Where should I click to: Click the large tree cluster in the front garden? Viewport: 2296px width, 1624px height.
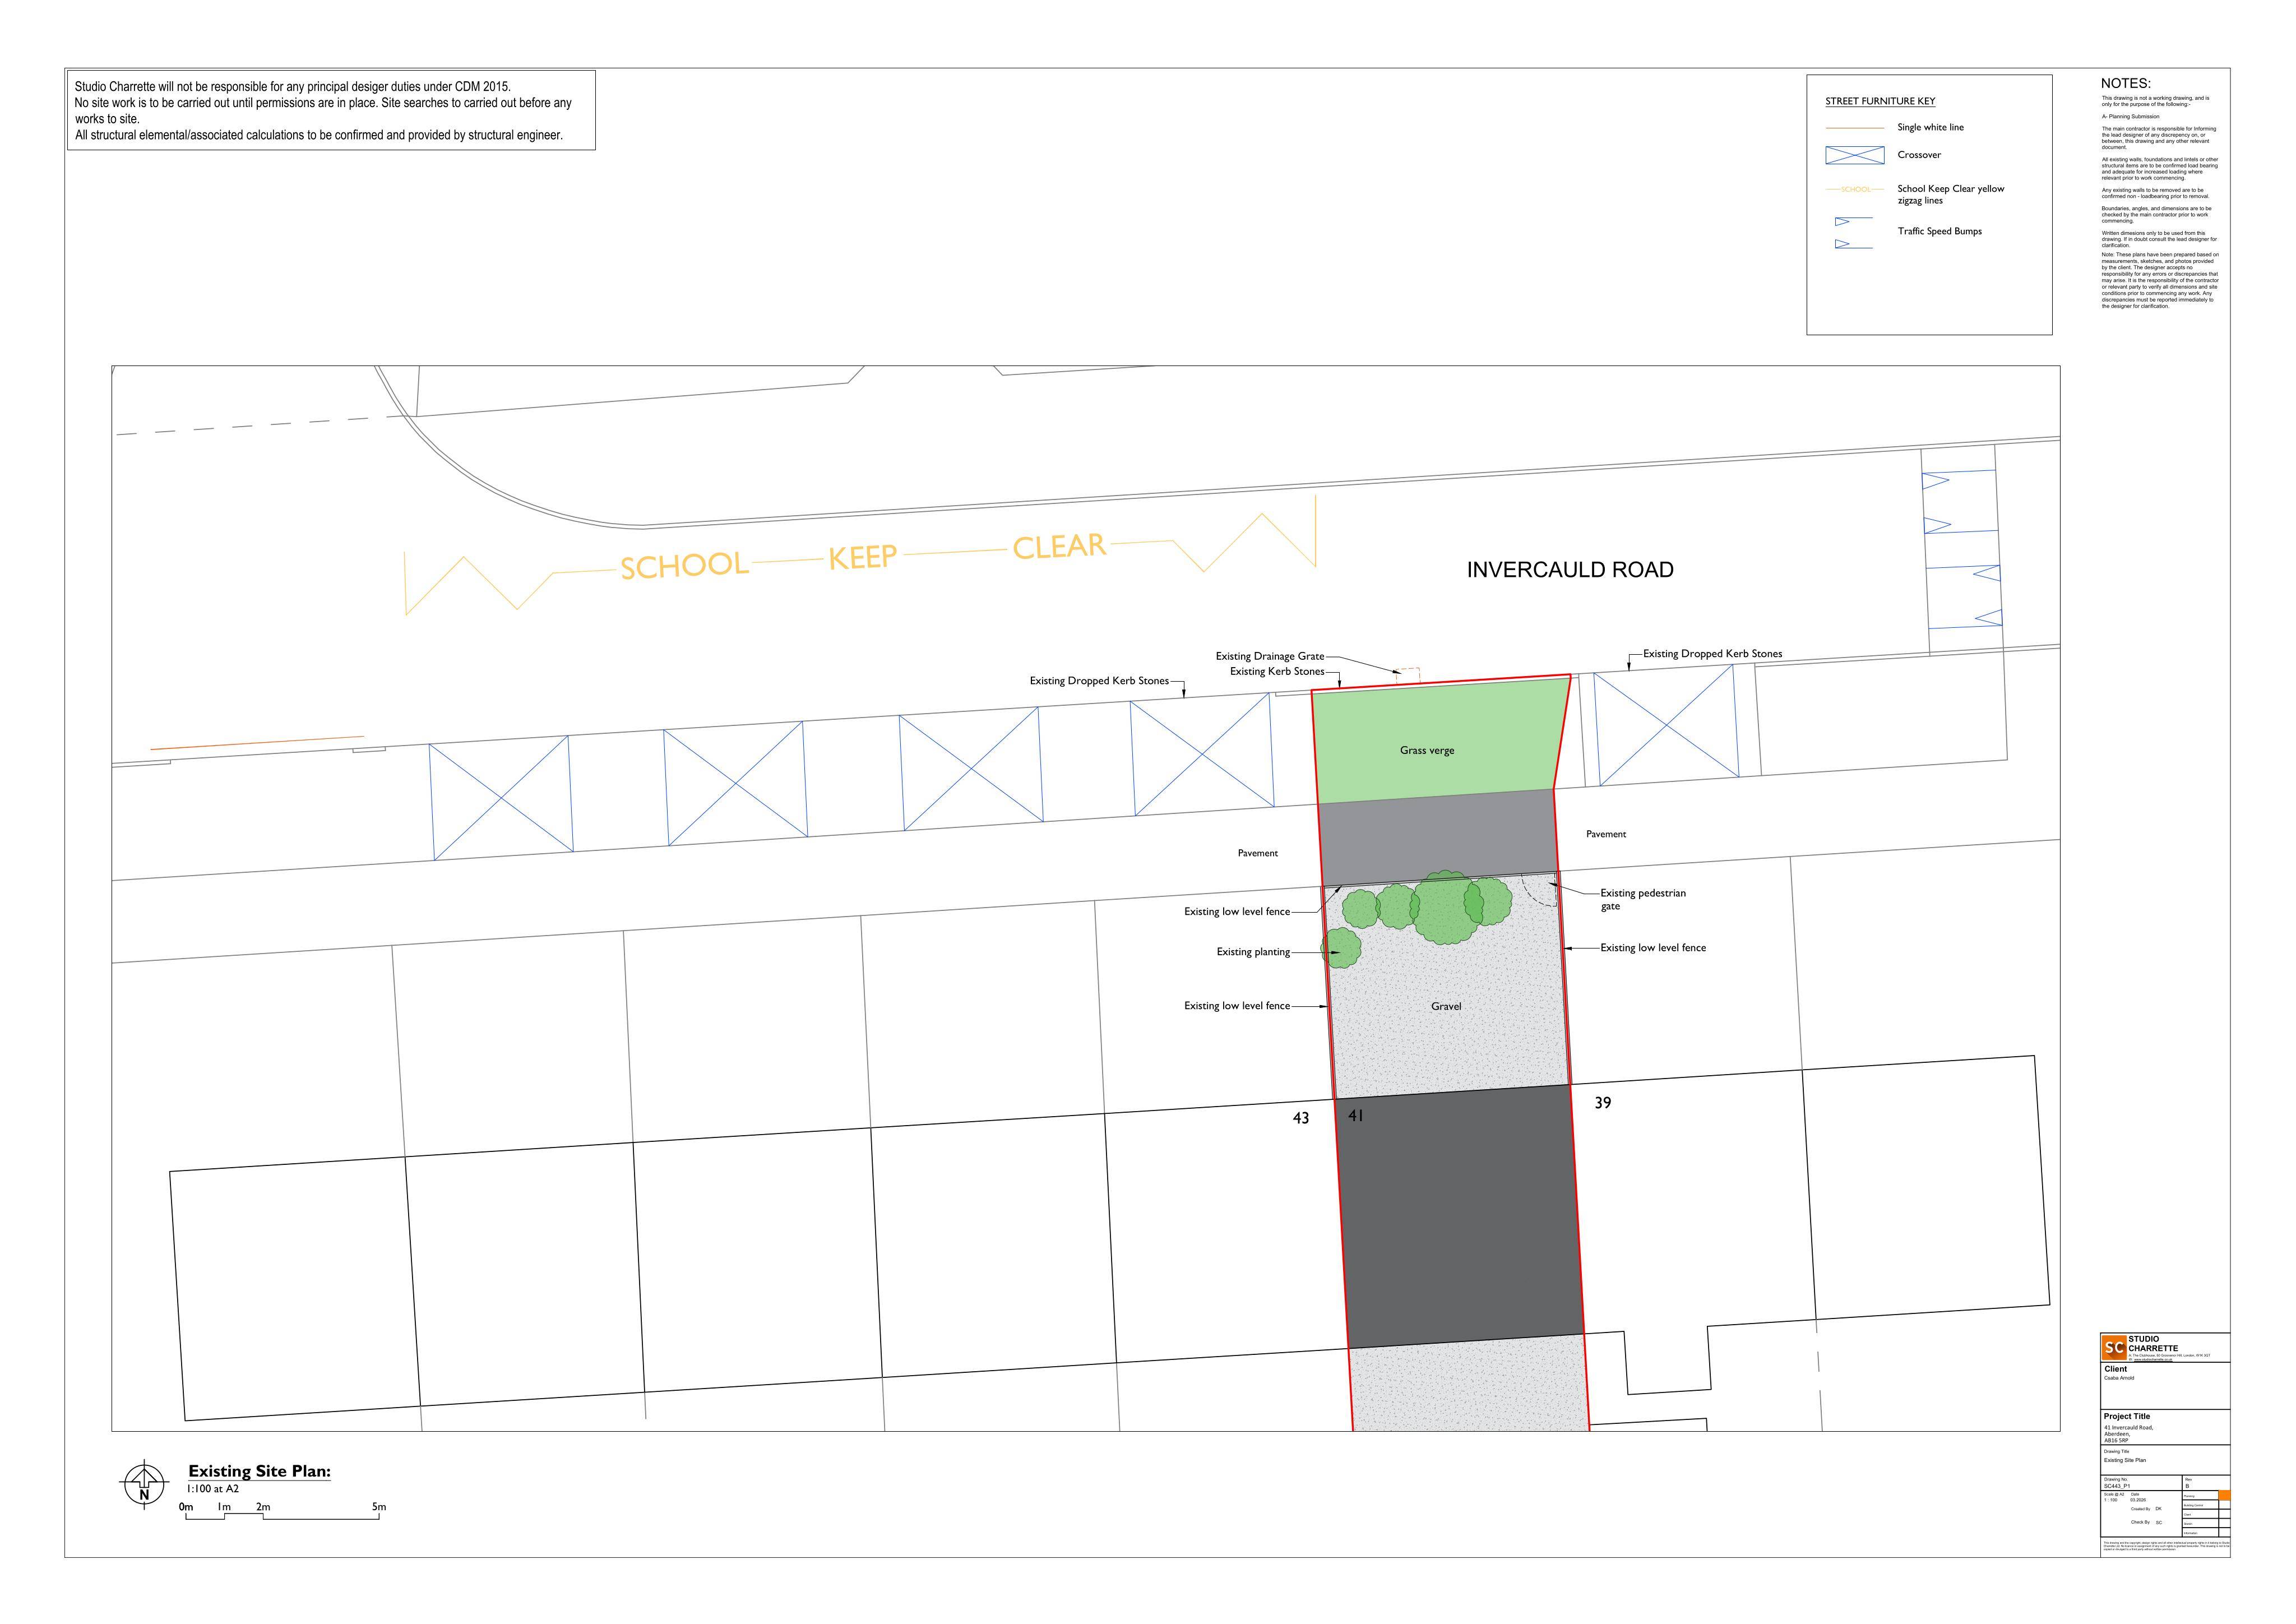click(1448, 907)
